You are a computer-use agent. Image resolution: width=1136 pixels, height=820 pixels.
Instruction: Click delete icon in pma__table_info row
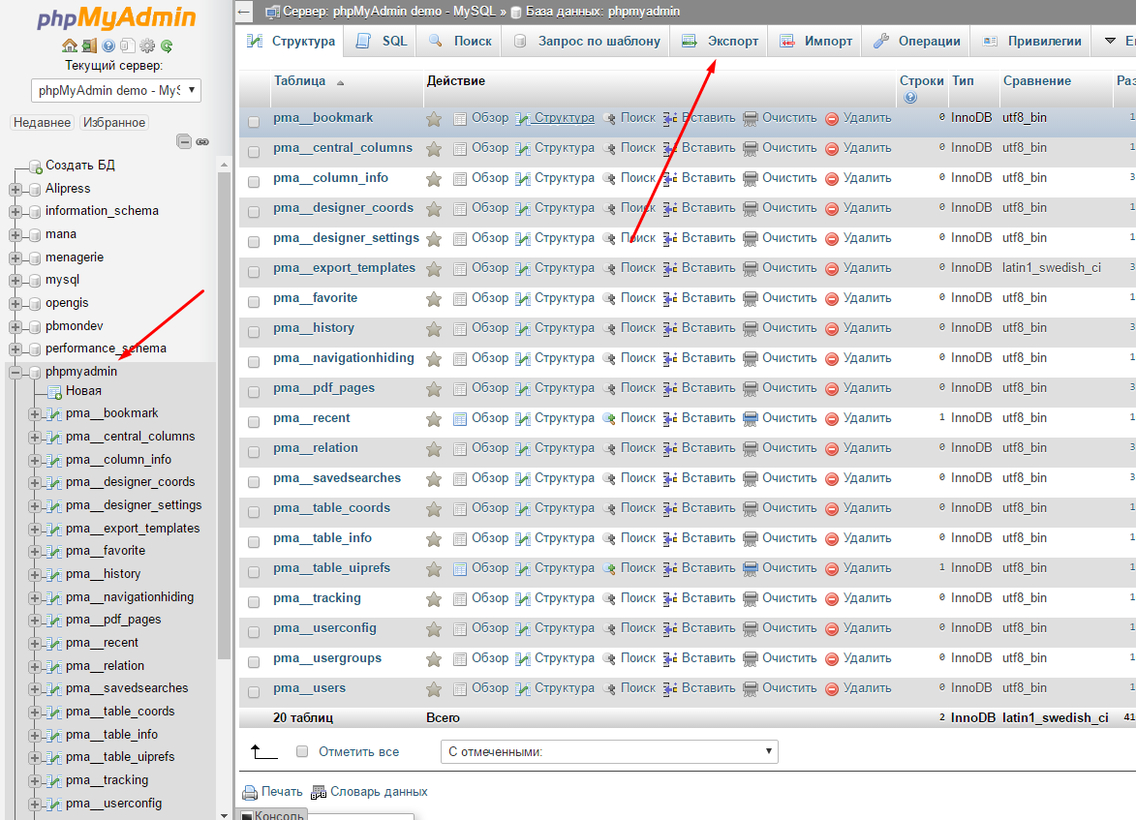tap(832, 539)
